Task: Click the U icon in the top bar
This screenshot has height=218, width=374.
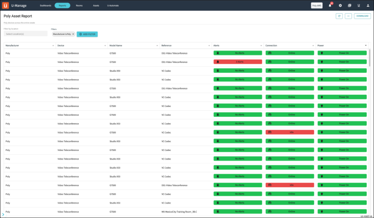Action: coord(359,5)
